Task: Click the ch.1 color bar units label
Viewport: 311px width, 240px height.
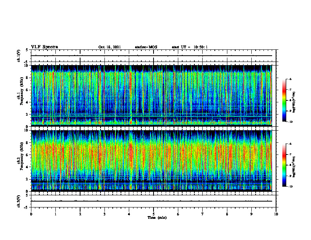Action: (x=294, y=102)
